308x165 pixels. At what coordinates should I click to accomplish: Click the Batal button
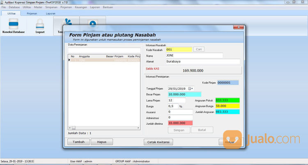[x=202, y=130]
